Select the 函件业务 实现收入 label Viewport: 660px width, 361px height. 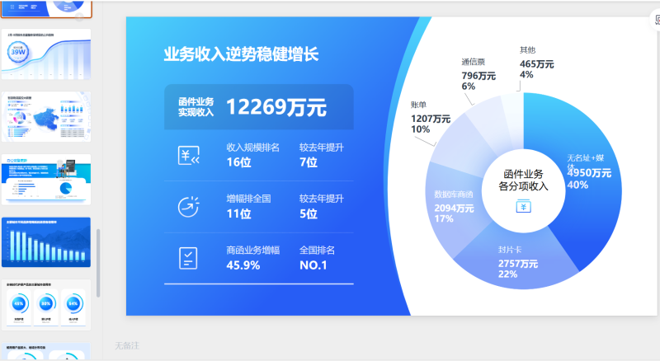(196, 107)
